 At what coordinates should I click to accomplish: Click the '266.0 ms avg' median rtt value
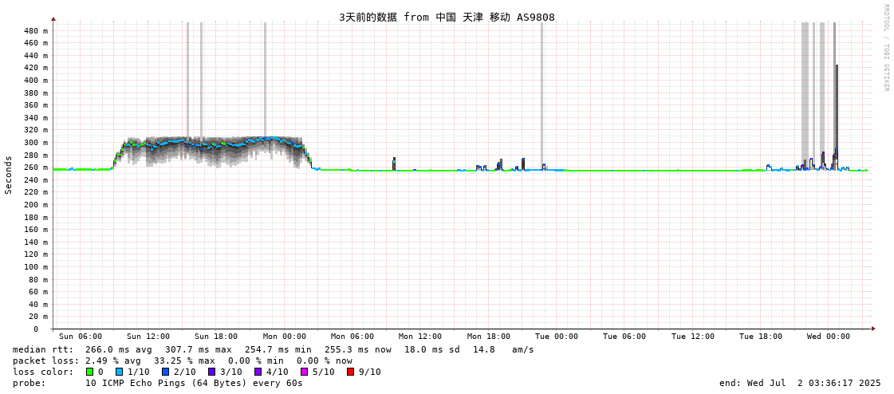119,349
